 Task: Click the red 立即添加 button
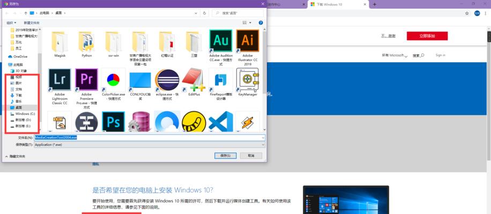427,36
